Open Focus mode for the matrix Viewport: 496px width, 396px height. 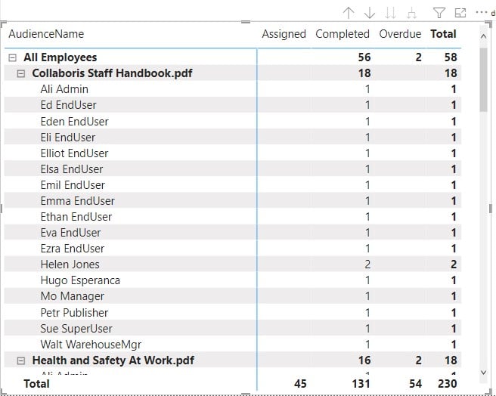point(460,13)
